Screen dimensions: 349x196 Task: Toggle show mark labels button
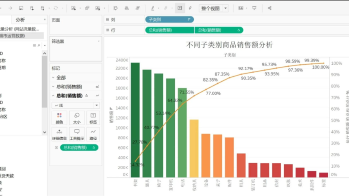click(180, 8)
